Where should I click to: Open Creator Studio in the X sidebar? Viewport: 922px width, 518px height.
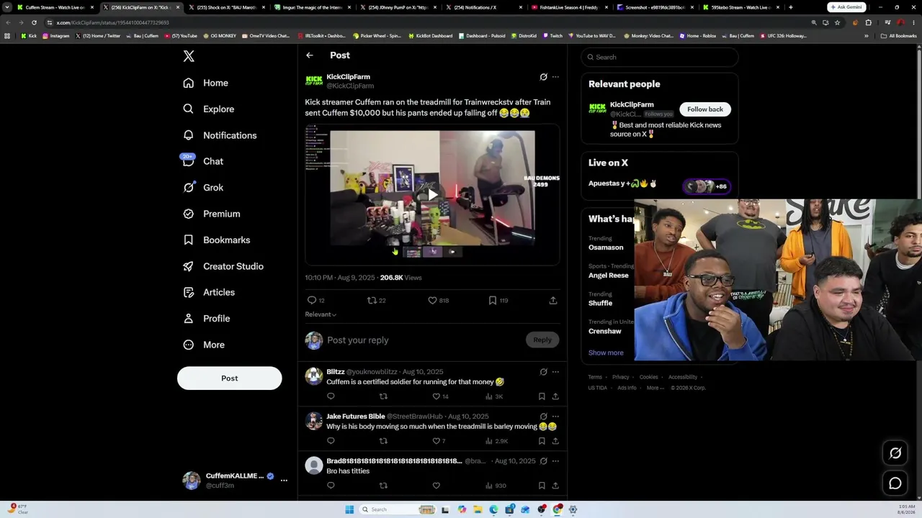[x=223, y=266]
